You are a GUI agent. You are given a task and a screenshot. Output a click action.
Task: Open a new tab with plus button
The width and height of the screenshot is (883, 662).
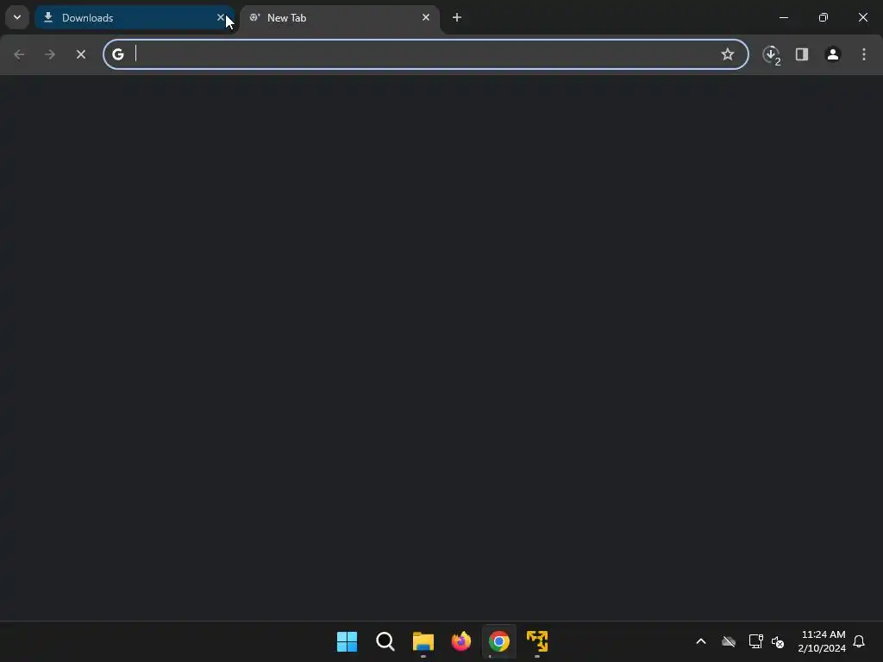click(x=457, y=17)
